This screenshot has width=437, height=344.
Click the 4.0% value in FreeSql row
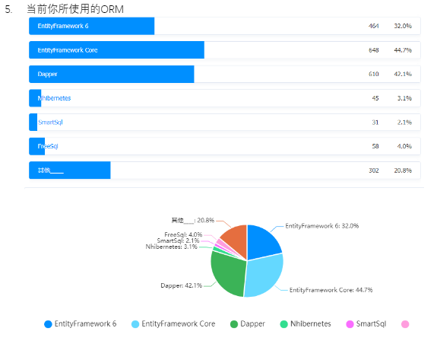404,146
